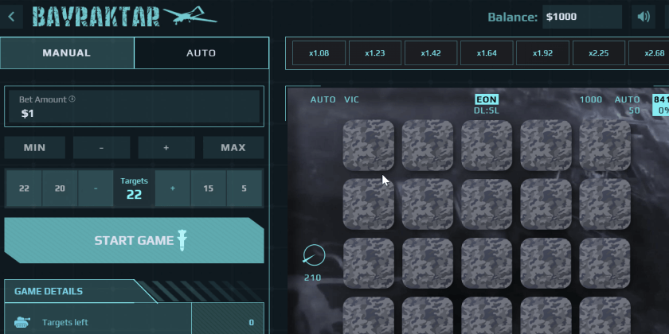Click the compass gauge showing 210

314,256
